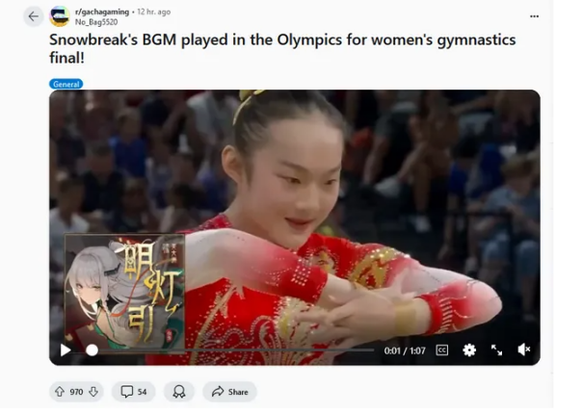Open video settings gear menu
The height and width of the screenshot is (414, 583).
tap(469, 350)
